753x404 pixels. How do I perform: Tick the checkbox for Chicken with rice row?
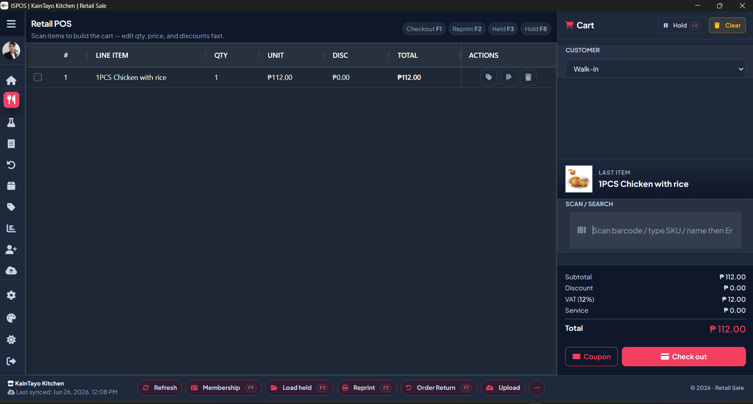tap(38, 77)
